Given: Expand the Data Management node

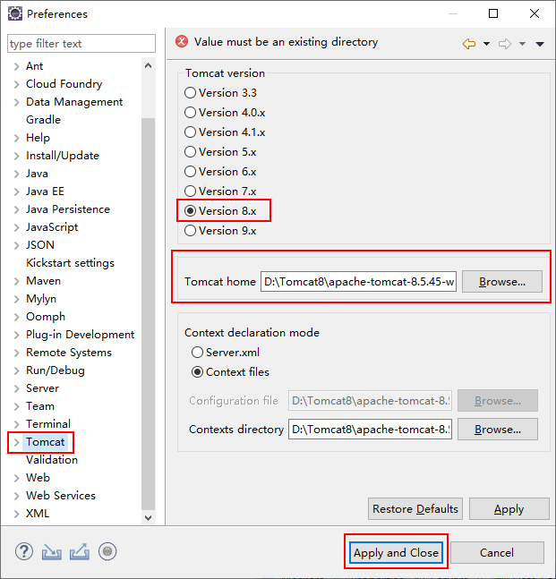Looking at the screenshot, I should pyautogui.click(x=17, y=102).
